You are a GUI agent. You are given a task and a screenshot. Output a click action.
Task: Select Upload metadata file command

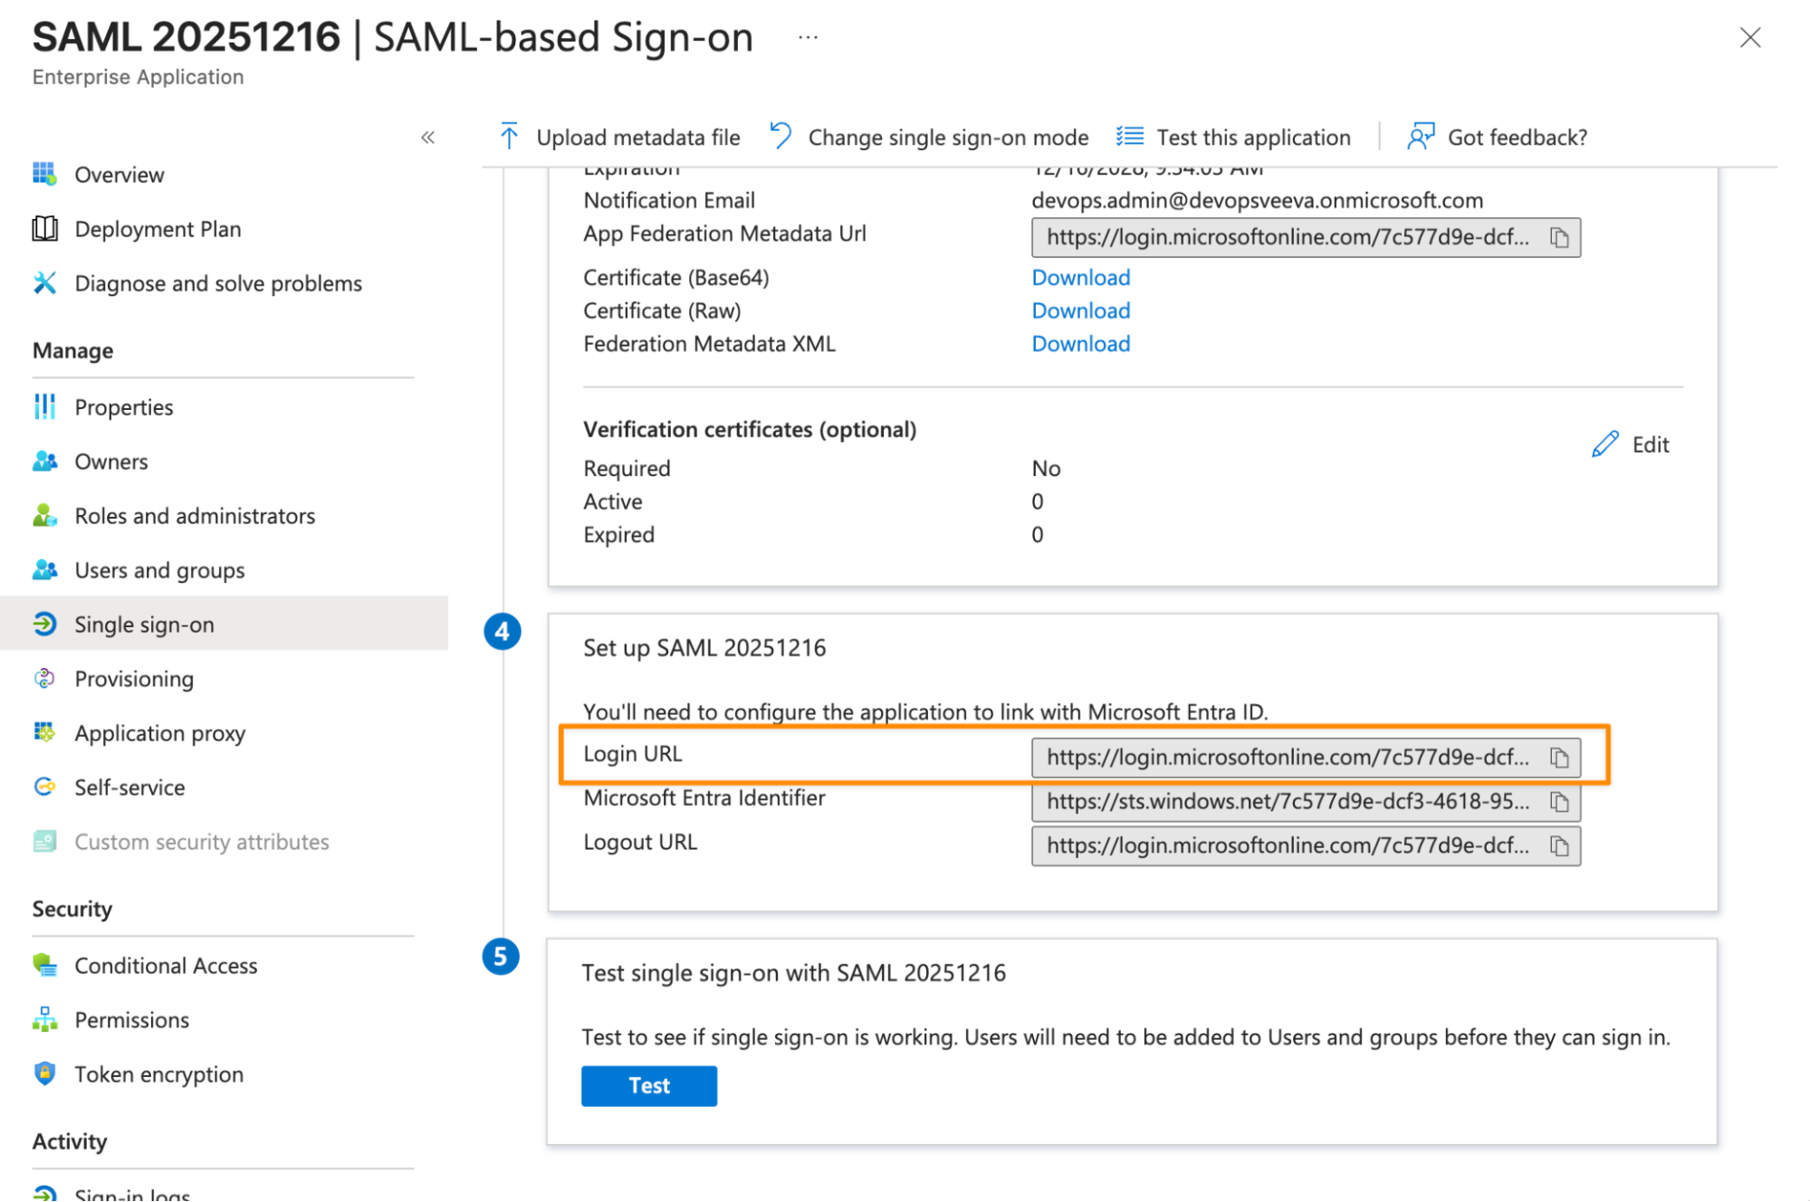(637, 138)
